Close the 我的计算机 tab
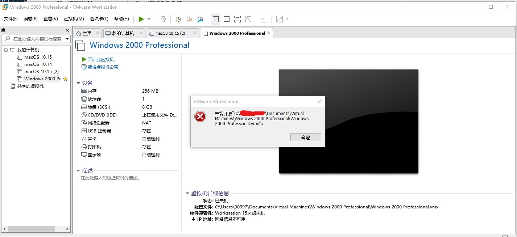 141,33
